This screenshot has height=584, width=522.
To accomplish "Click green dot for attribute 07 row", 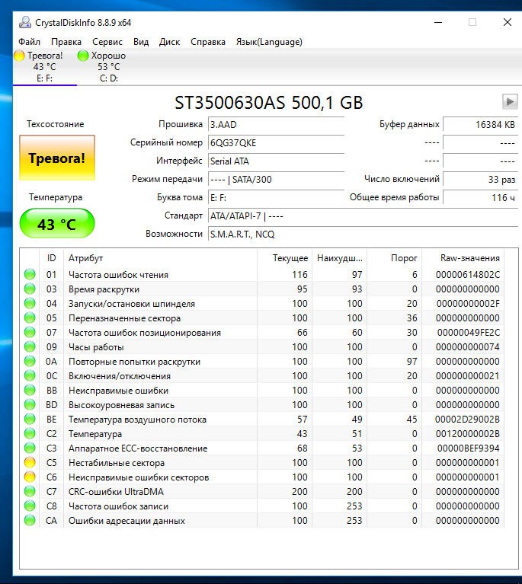I will (30, 332).
